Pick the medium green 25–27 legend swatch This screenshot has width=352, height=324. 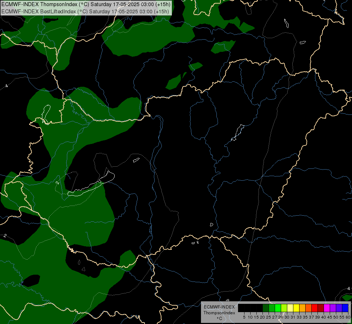click(272, 308)
